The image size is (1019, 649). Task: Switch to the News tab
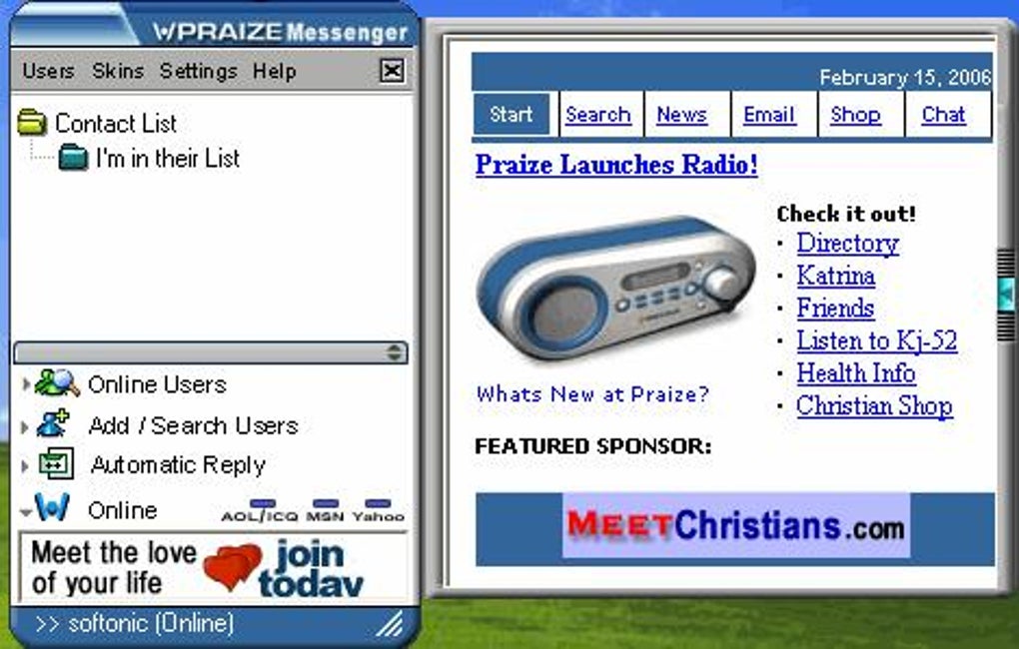[681, 115]
